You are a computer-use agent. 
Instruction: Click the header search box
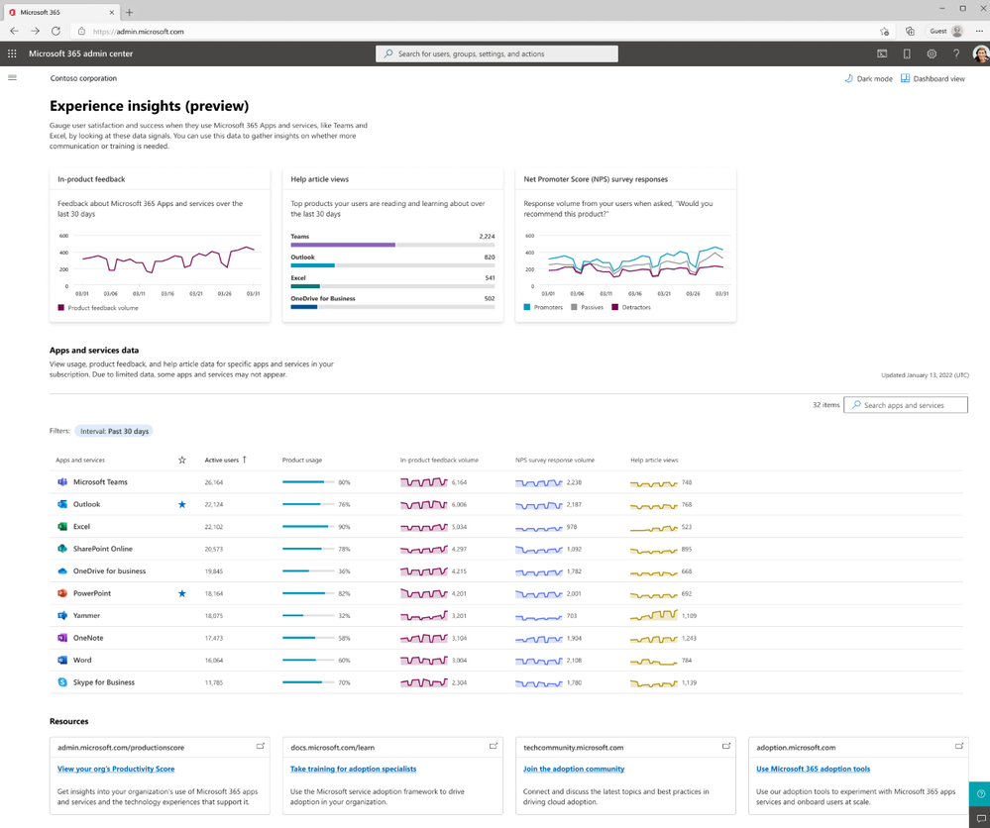496,53
